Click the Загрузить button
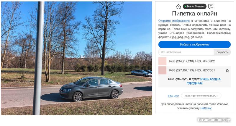 coord(222,52)
